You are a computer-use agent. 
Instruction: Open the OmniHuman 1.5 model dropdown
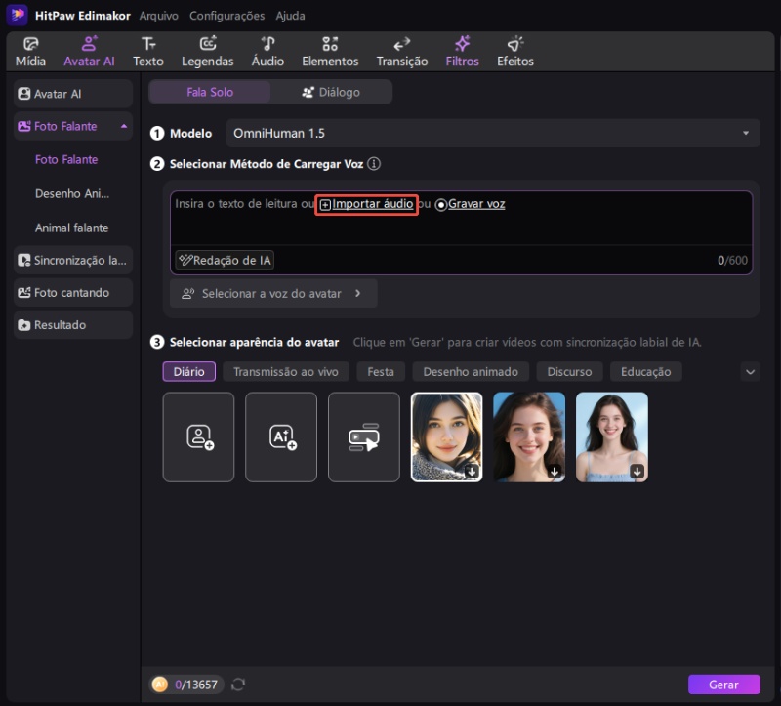click(492, 133)
